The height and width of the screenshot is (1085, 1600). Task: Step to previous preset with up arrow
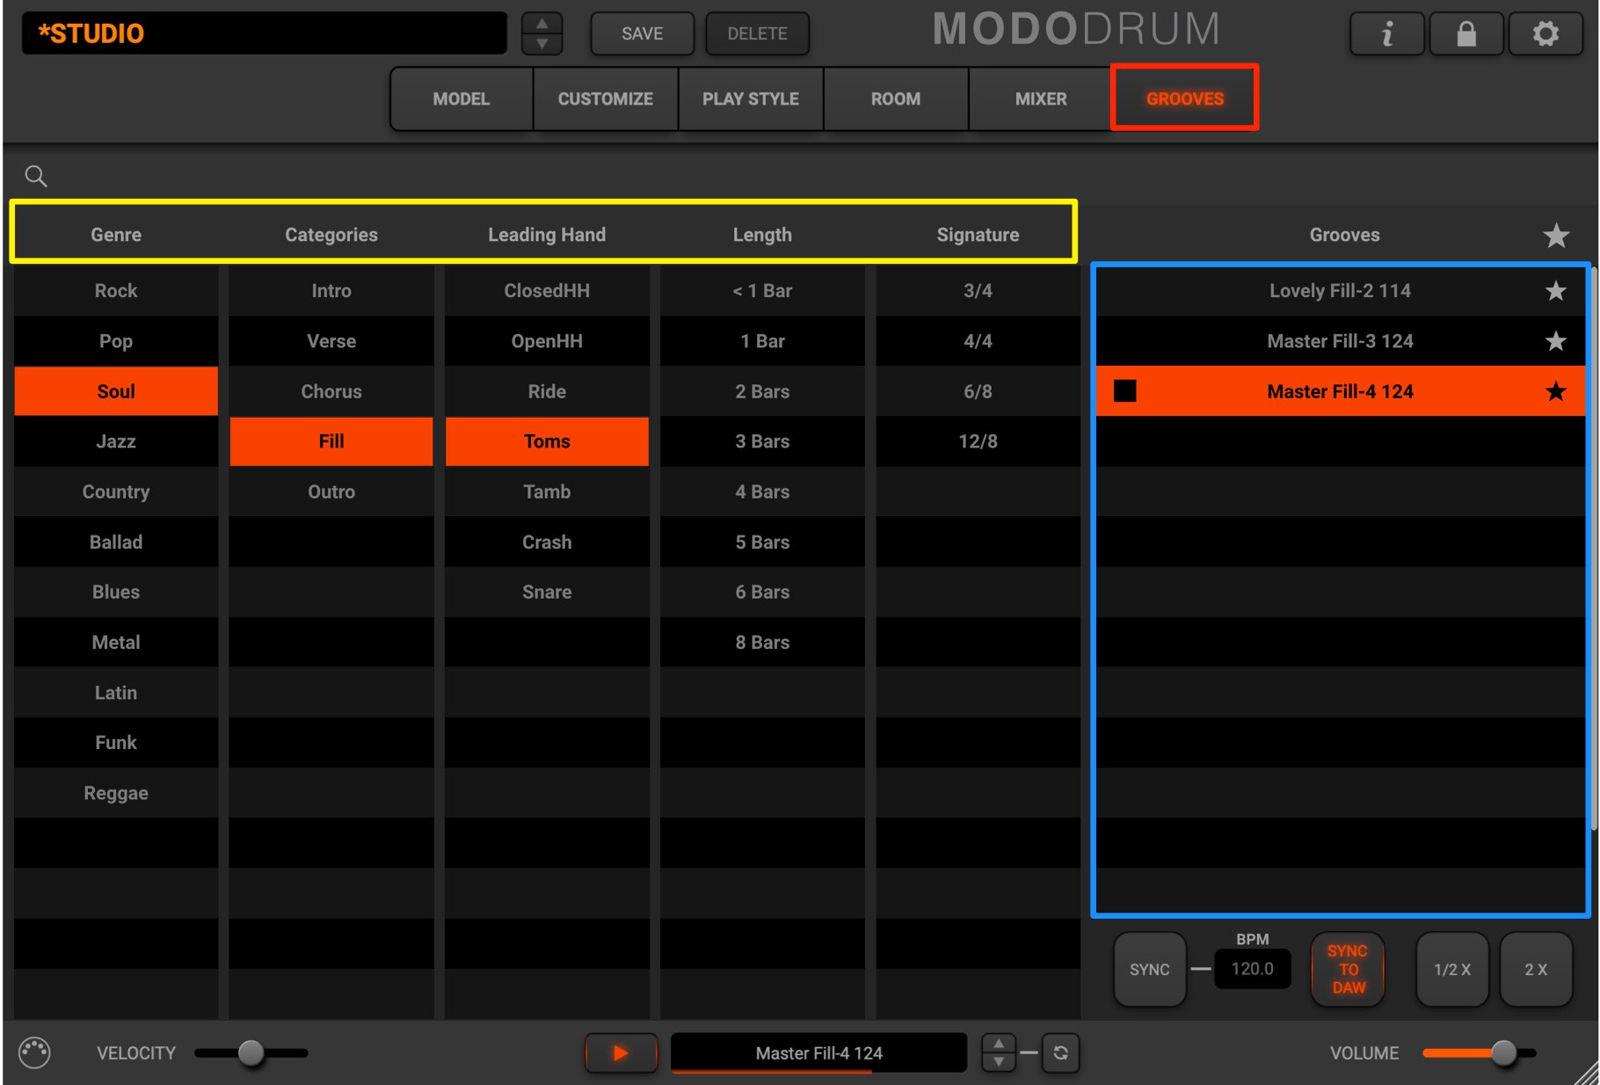(542, 24)
